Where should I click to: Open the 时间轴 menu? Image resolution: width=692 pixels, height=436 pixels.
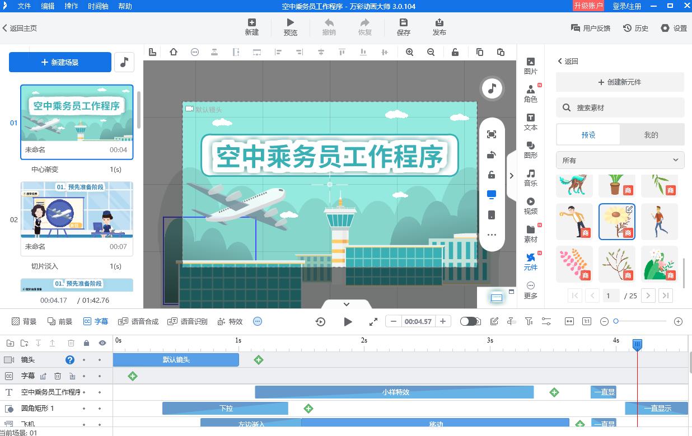point(97,7)
